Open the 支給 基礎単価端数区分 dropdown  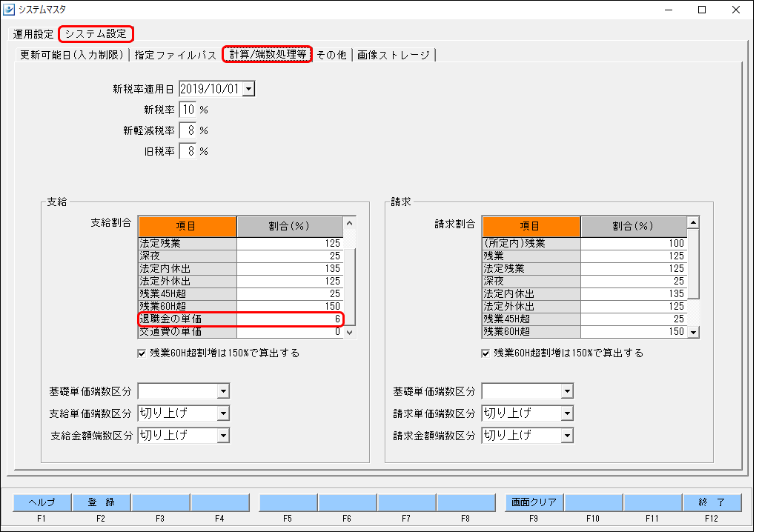[x=223, y=391]
